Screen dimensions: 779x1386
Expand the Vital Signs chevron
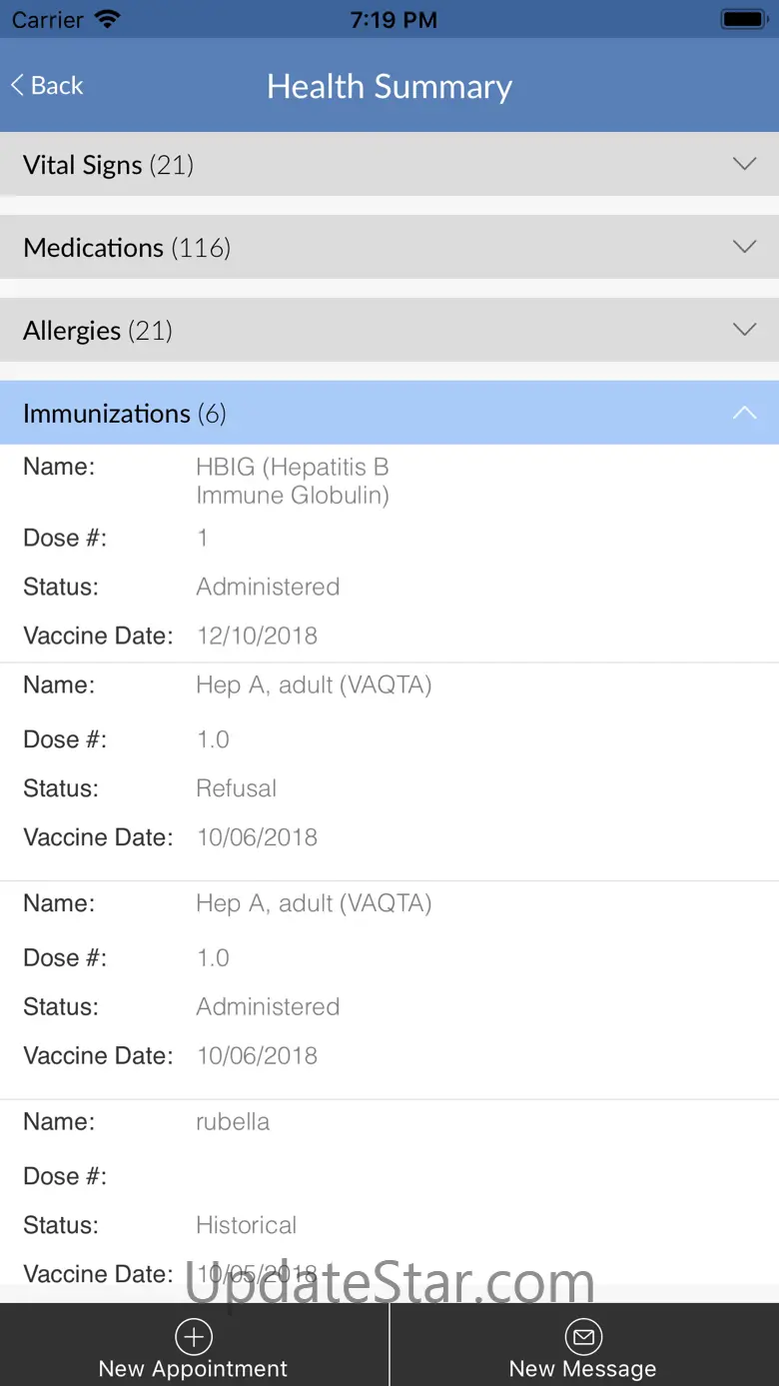click(x=744, y=164)
